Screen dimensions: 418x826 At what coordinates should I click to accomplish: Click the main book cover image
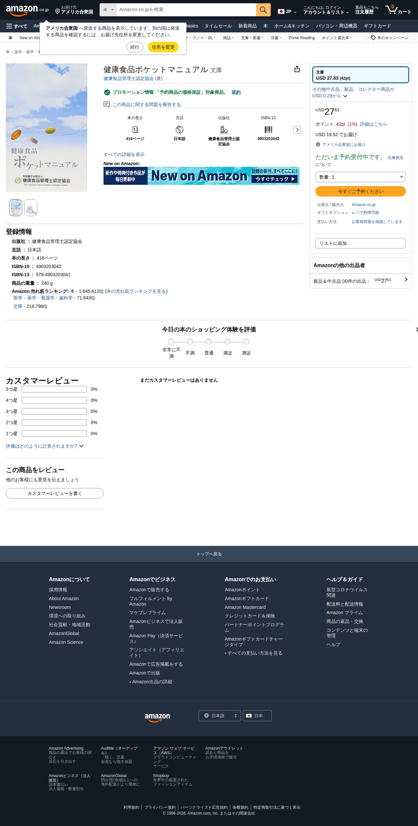pyautogui.click(x=46, y=128)
